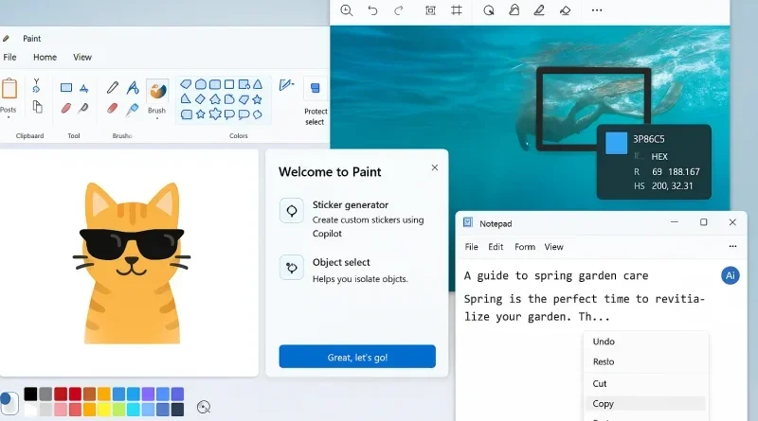Image resolution: width=758 pixels, height=421 pixels.
Task: Select the six-point star shape
Action: (x=215, y=114)
